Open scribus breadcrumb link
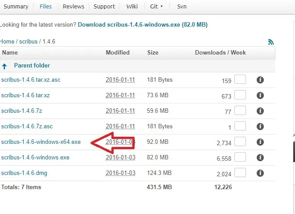Image resolution: width=295 pixels, height=214 pixels. pyautogui.click(x=29, y=41)
